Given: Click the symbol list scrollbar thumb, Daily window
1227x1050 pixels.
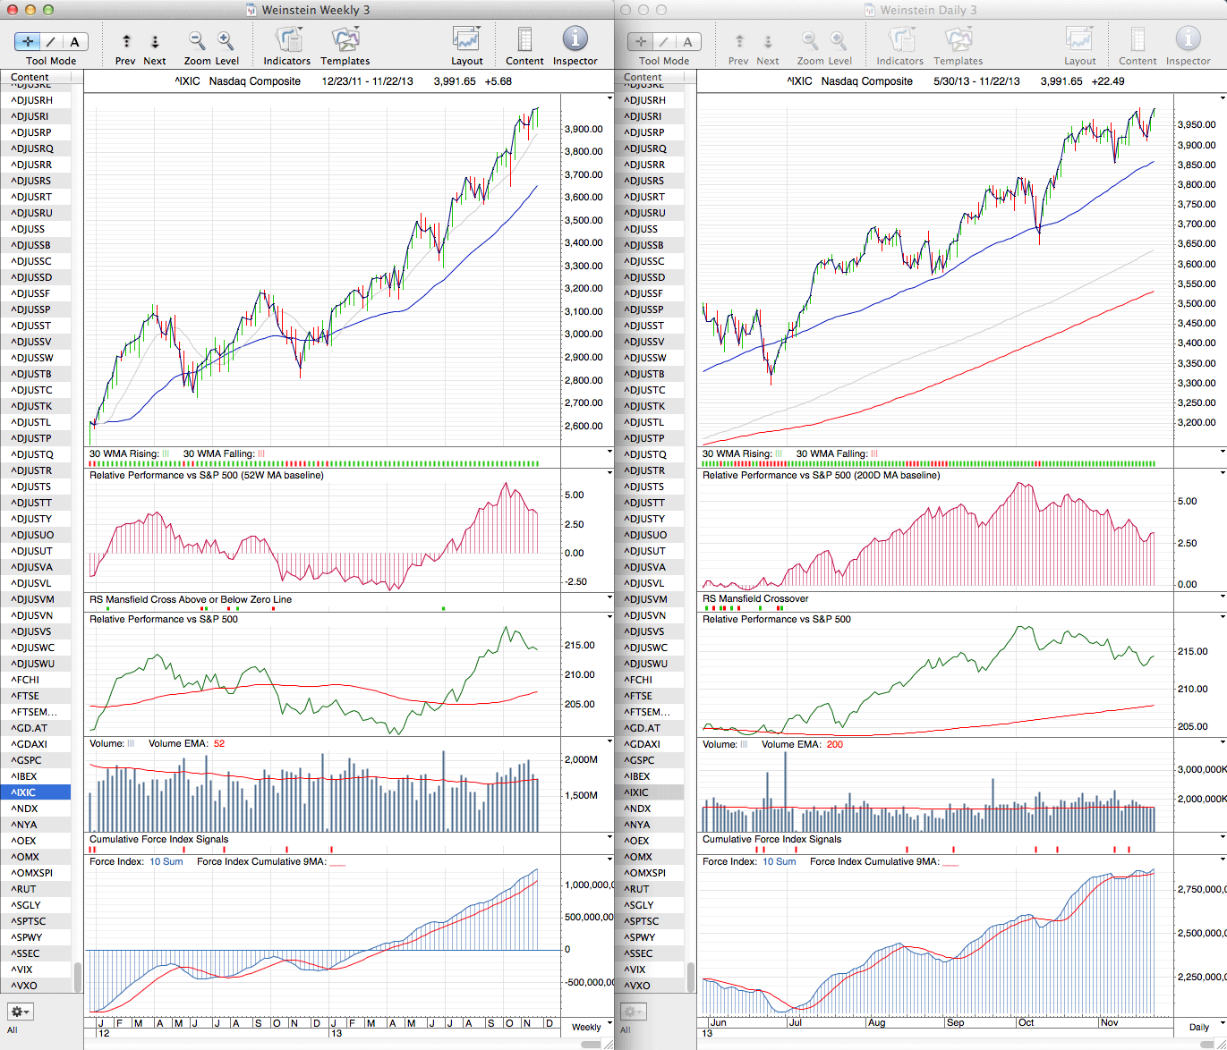Looking at the screenshot, I should point(690,977).
